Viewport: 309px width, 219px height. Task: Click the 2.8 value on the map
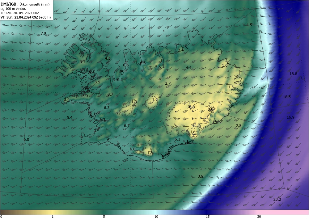239,125
